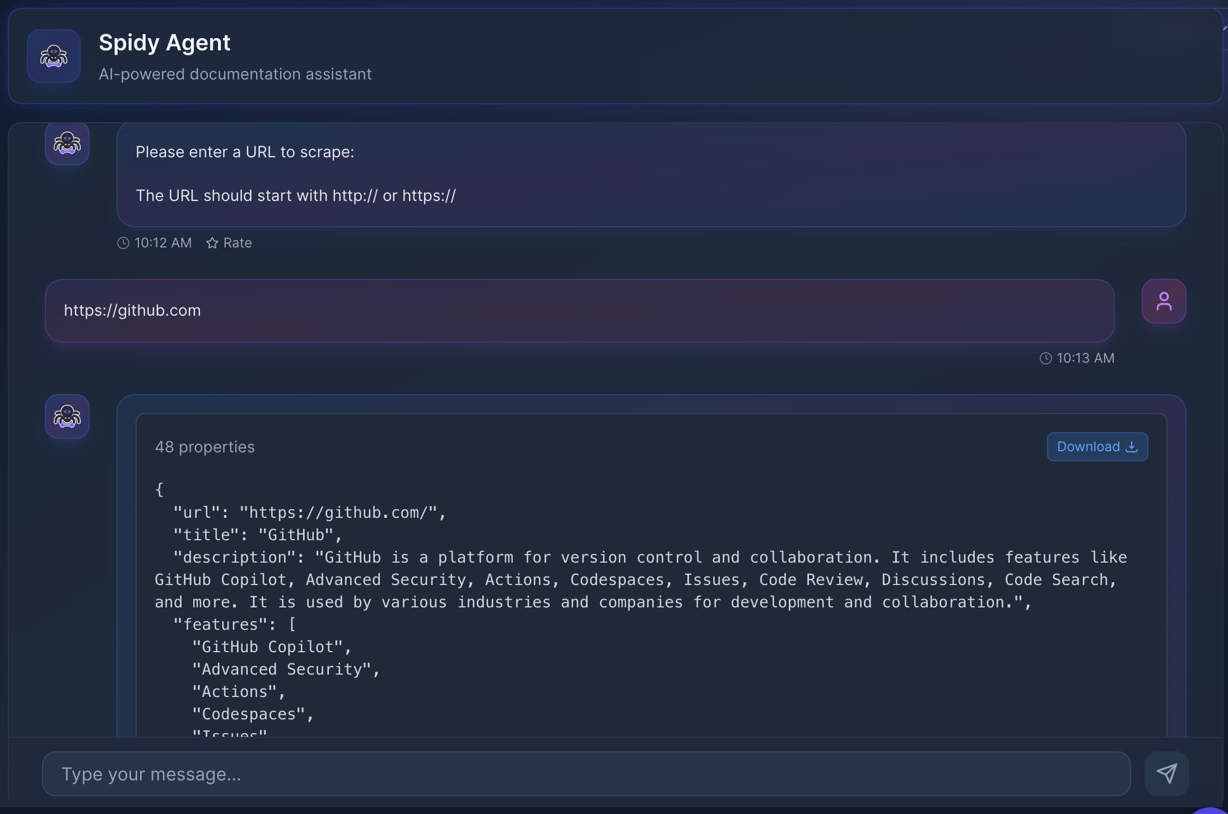The height and width of the screenshot is (814, 1228).
Task: Click the "description" JSON line
Action: pos(641,580)
